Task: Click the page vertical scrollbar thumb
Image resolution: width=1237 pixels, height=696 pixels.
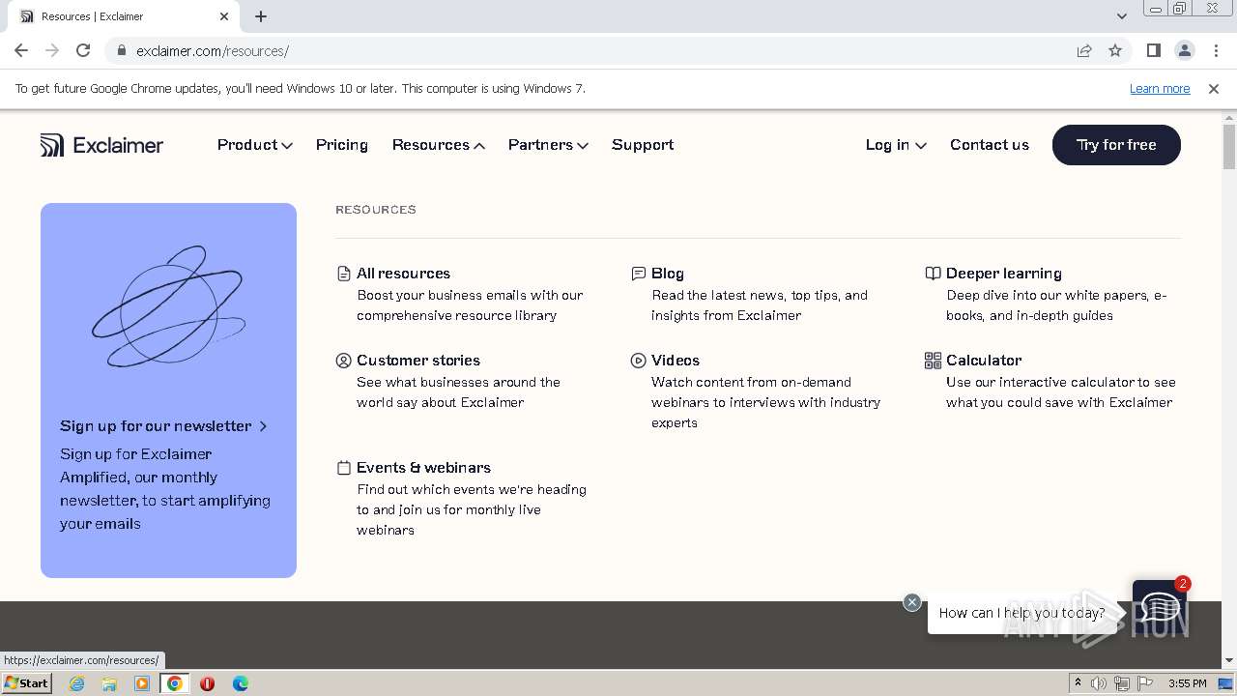Action: (x=1229, y=147)
